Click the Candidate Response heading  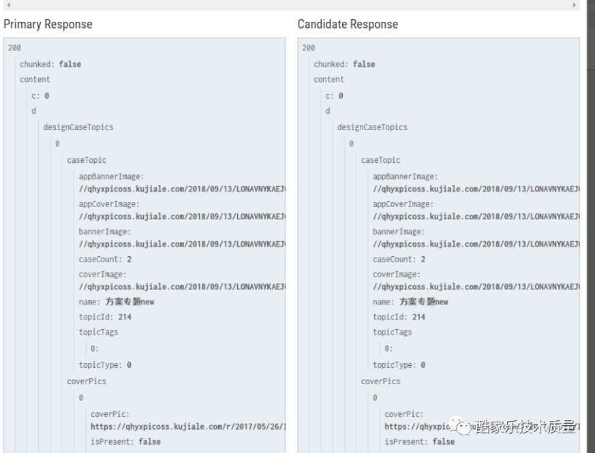point(348,25)
